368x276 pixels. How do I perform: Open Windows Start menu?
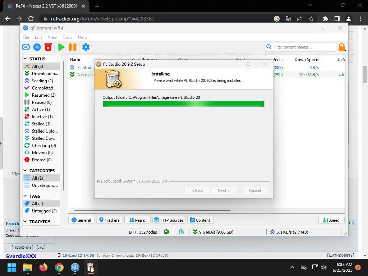[11, 267]
